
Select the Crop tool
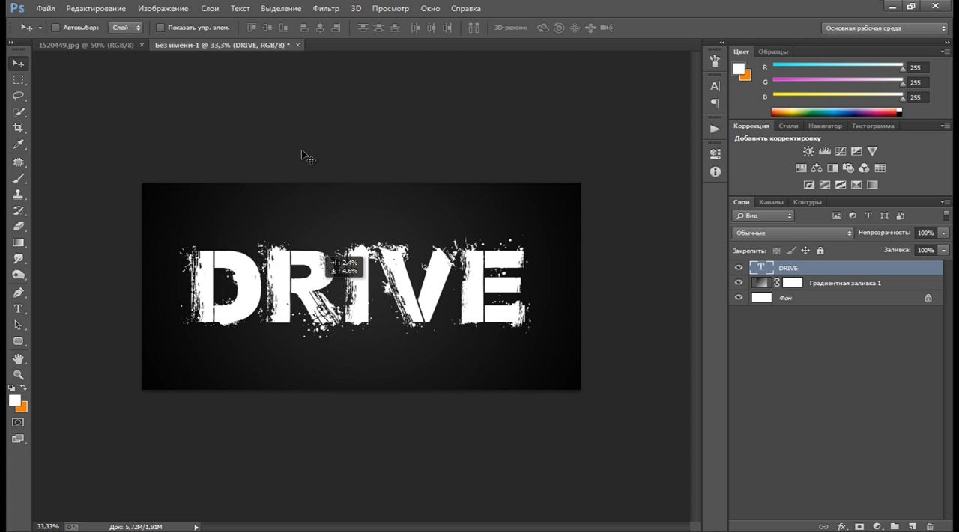18,128
